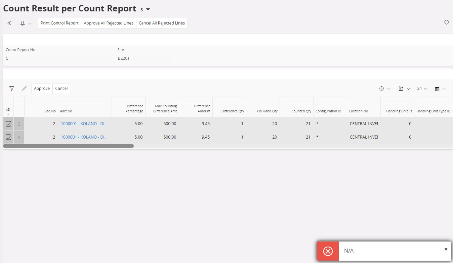Click the N/A text in the error notification
Viewport: 453px width, 263px height.
(x=349, y=251)
